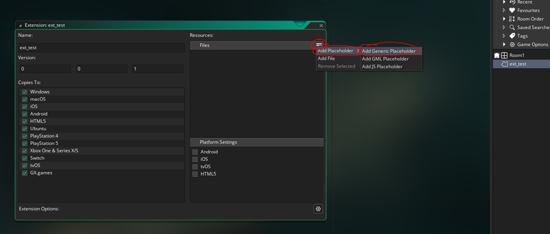Uncheck the Ubuntu copies-to checkbox
This screenshot has width=550, height=234.
click(25, 129)
